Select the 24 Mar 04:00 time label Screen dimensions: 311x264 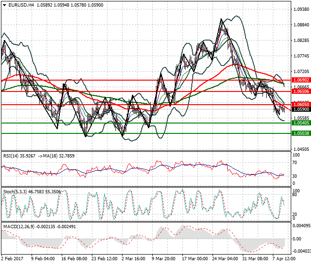tap(225, 259)
